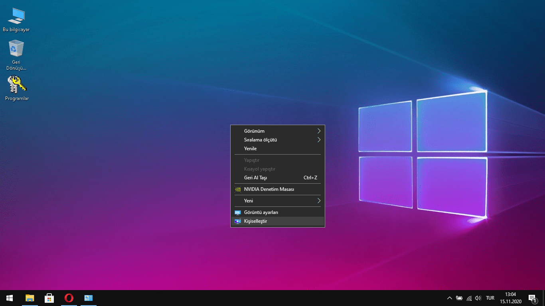The height and width of the screenshot is (306, 545).
Task: Select the Geri Dönüşüm recycle bin icon
Action: [x=16, y=55]
